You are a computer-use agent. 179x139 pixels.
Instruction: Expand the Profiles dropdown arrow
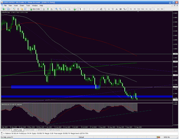click(10, 9)
